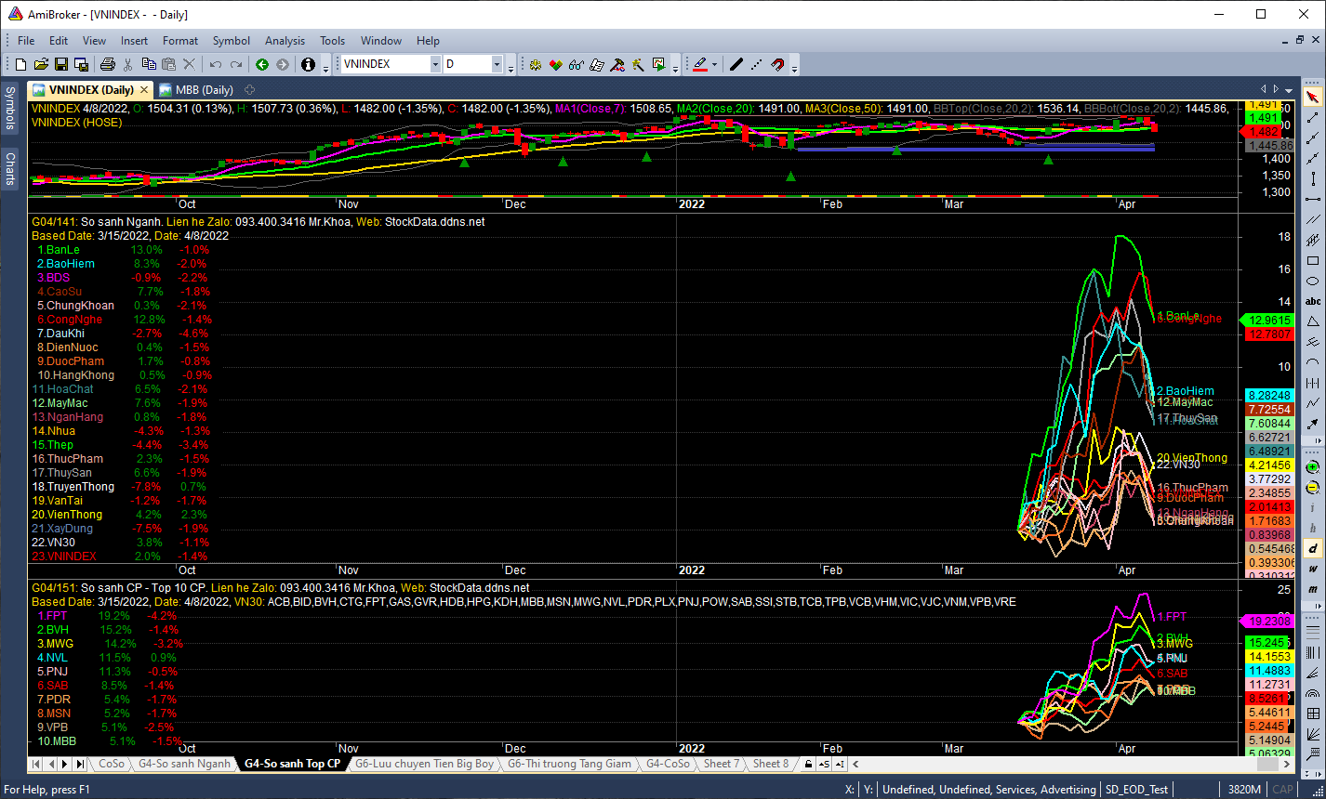The image size is (1326, 799).
Task: Click next sheet tab arrow button
Action: click(x=65, y=764)
